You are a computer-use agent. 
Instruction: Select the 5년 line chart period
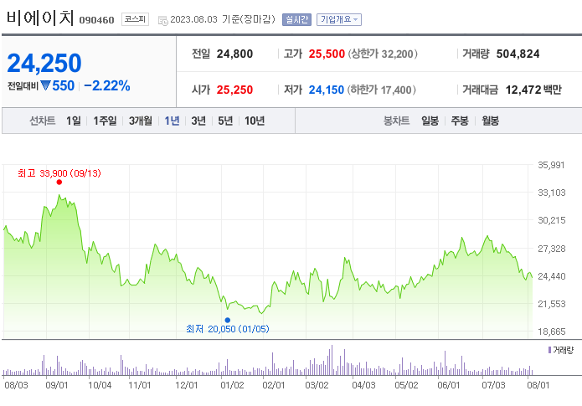pyautogui.click(x=225, y=121)
